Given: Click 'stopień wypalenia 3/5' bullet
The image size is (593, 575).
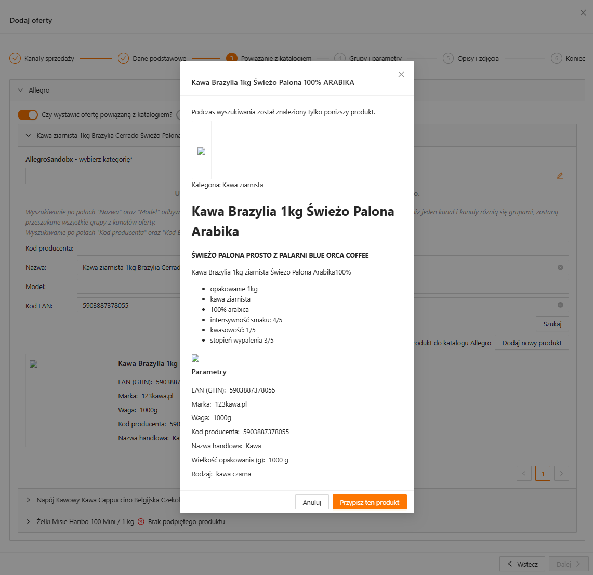Looking at the screenshot, I should tap(242, 340).
